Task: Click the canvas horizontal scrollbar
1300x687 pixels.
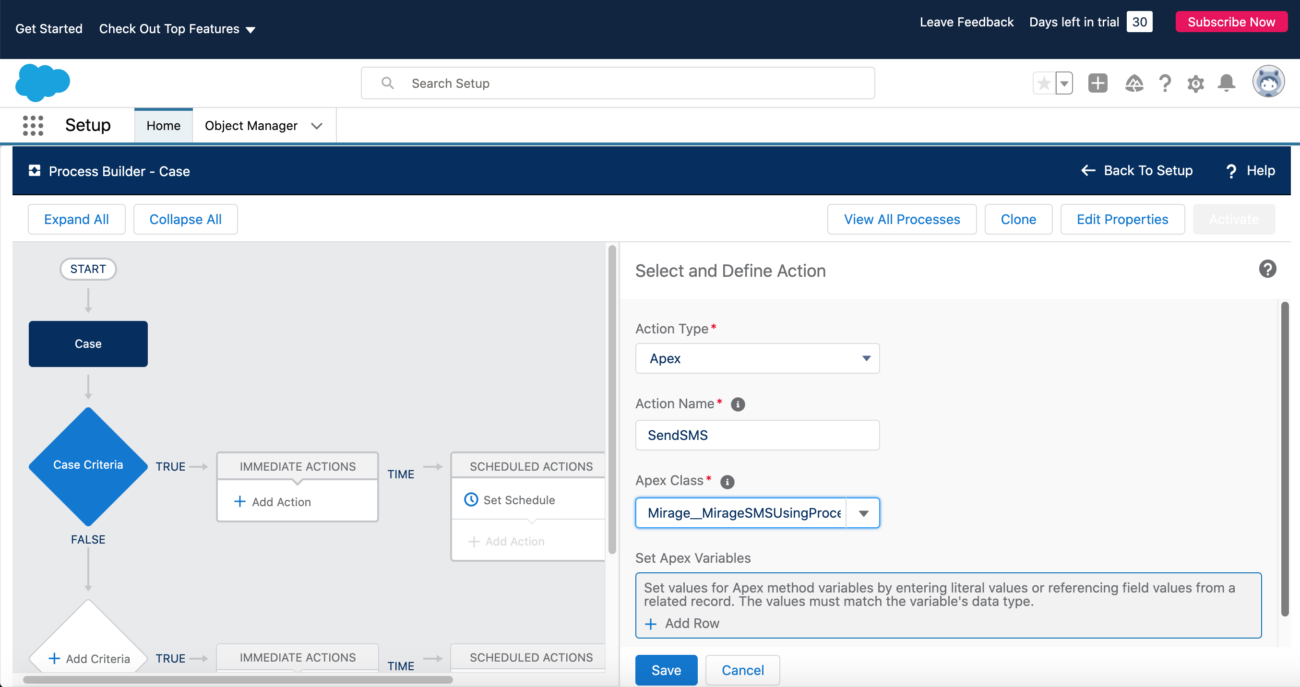Action: click(238, 679)
